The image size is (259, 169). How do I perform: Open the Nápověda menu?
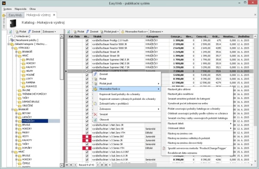[x=20, y=9]
